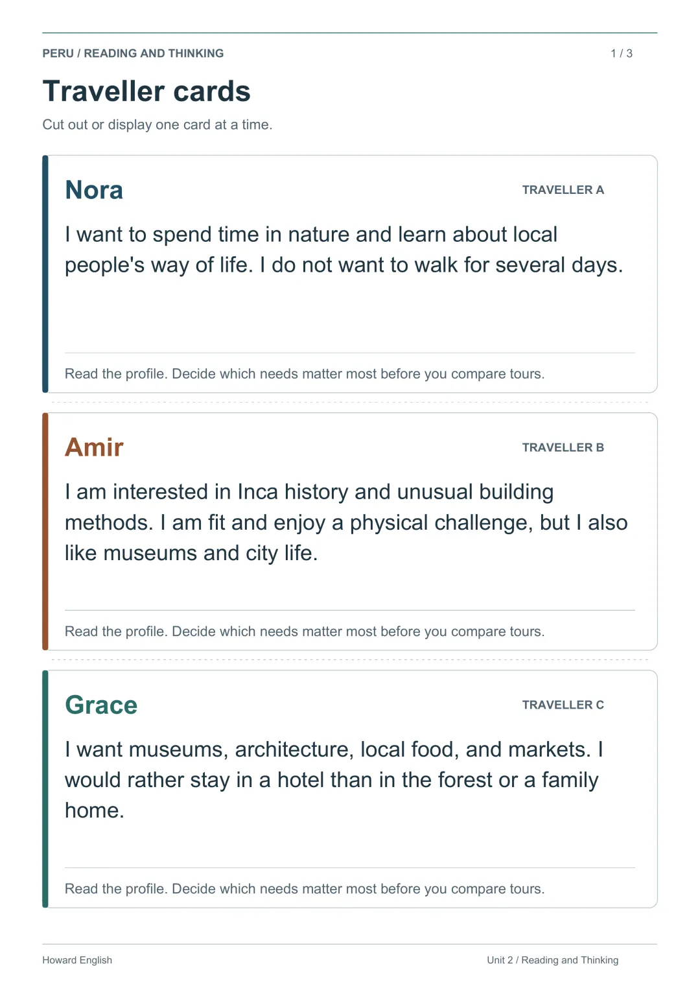Click the TRAVELLER C label
Viewport: 700px width, 990px height.
pyautogui.click(x=563, y=705)
